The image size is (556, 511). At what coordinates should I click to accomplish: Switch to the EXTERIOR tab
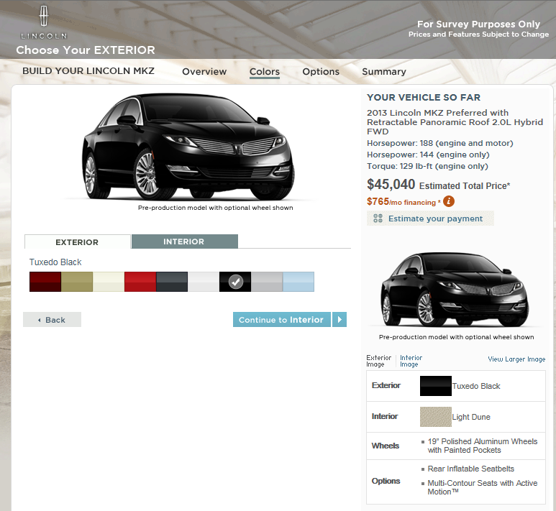point(77,242)
